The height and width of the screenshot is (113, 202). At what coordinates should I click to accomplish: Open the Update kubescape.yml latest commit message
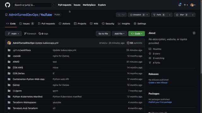point(47,43)
